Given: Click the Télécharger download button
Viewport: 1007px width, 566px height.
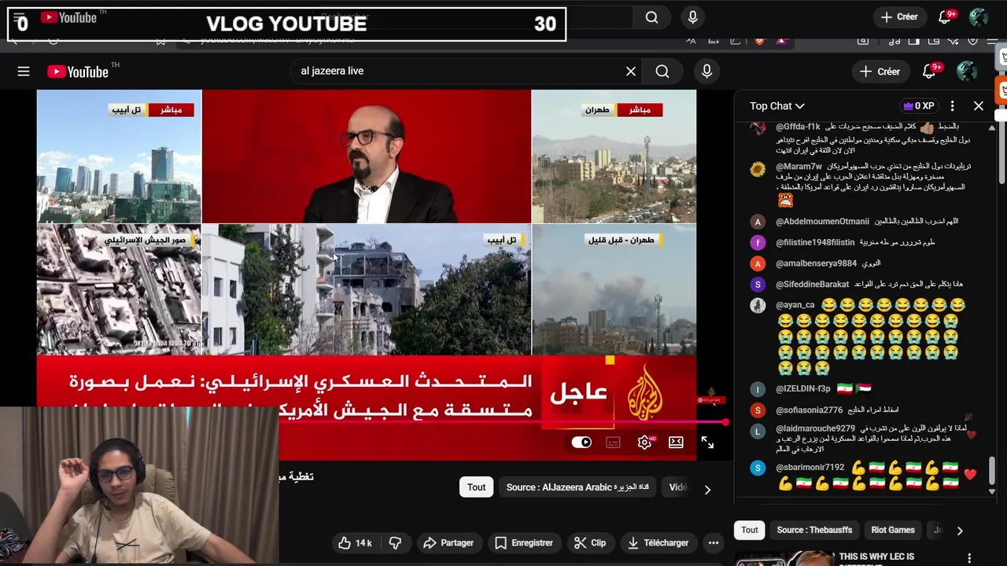Looking at the screenshot, I should coord(658,542).
